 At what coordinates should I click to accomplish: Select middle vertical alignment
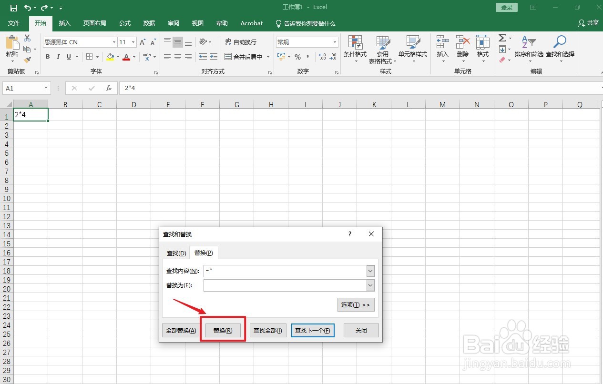[178, 42]
